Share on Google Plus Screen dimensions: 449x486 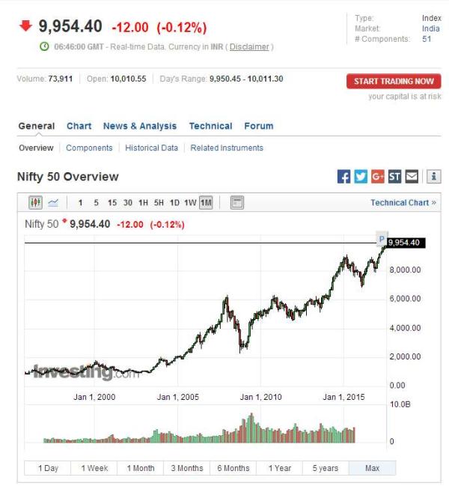[x=378, y=177]
